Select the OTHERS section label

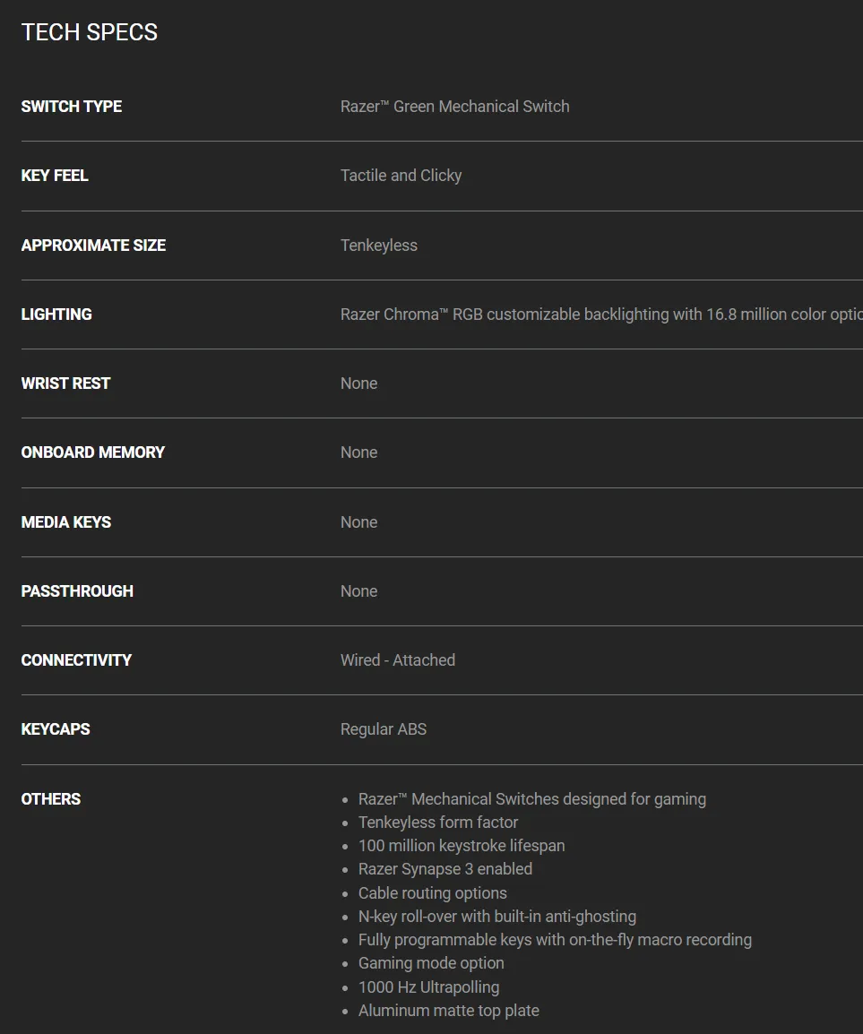click(51, 799)
